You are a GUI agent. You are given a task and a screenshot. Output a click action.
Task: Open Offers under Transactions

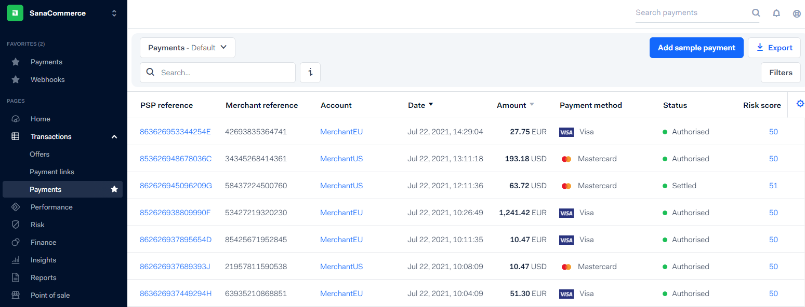click(x=39, y=154)
